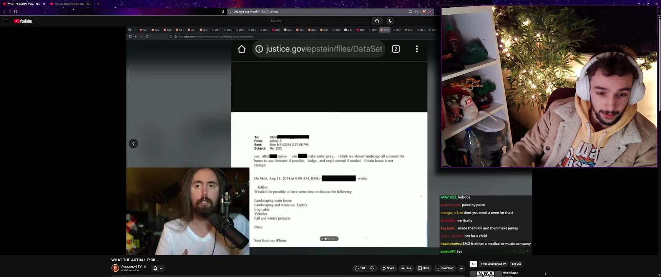661x277 pixels.
Task: Open Asmongold TV channel avatar
Action: 115,268
